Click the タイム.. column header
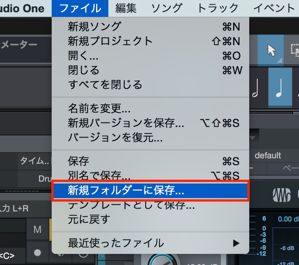The image size is (299, 265). click(35, 161)
